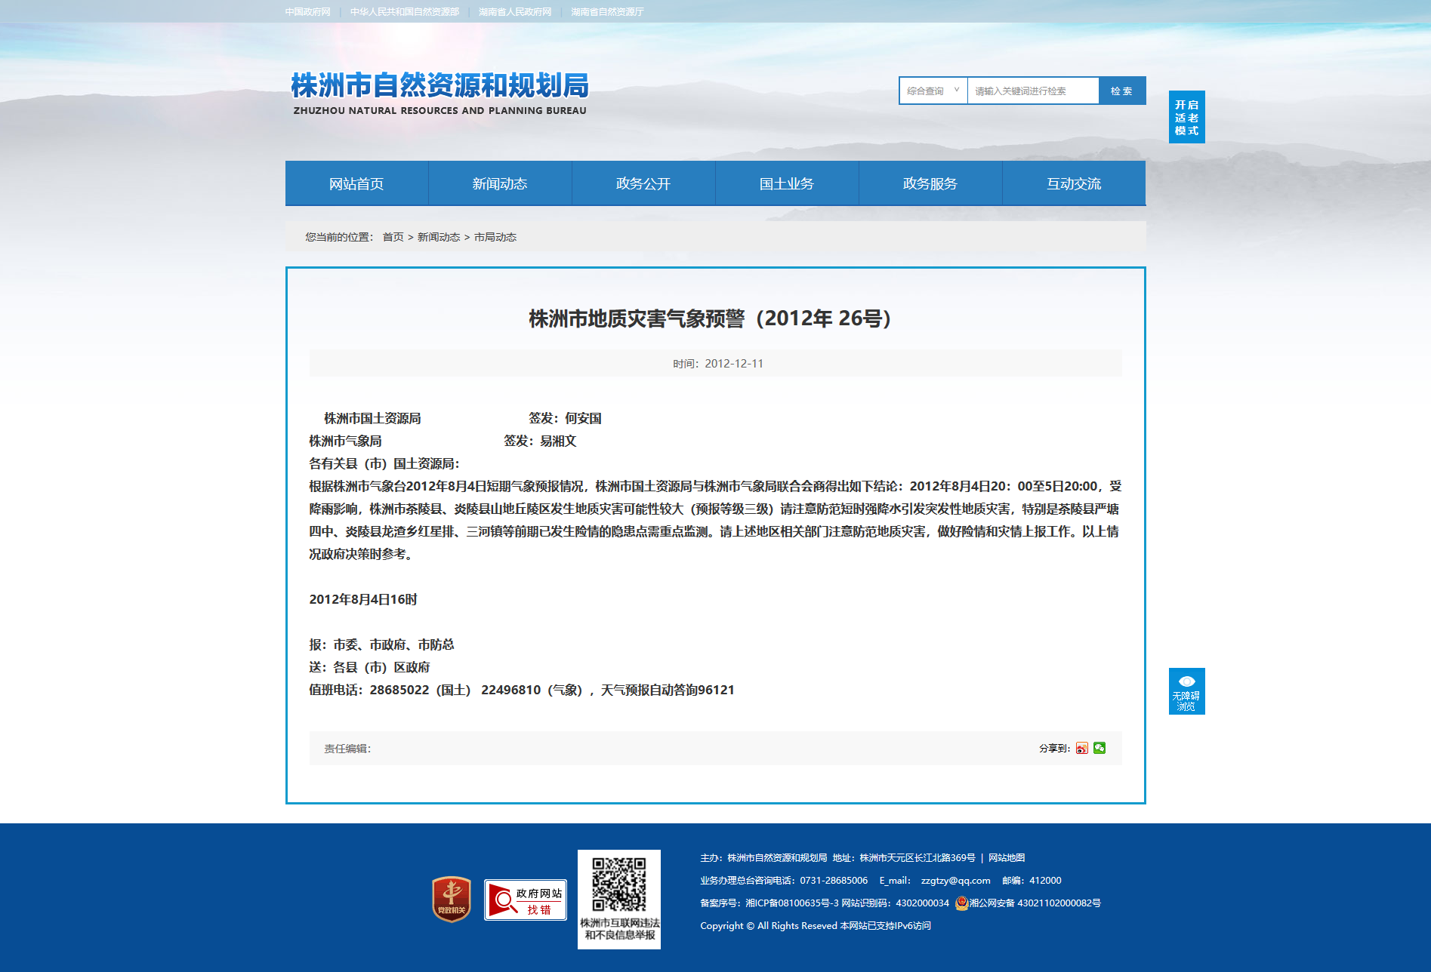Open the 网站地图 footer link
The height and width of the screenshot is (972, 1431).
tap(1007, 858)
